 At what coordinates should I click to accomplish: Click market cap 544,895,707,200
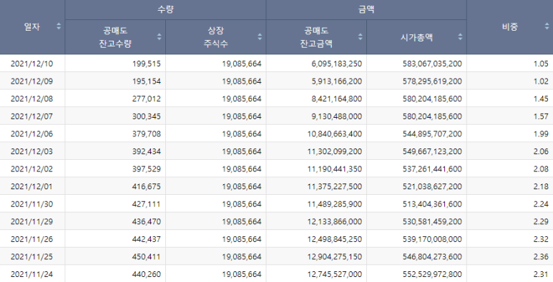click(x=432, y=134)
